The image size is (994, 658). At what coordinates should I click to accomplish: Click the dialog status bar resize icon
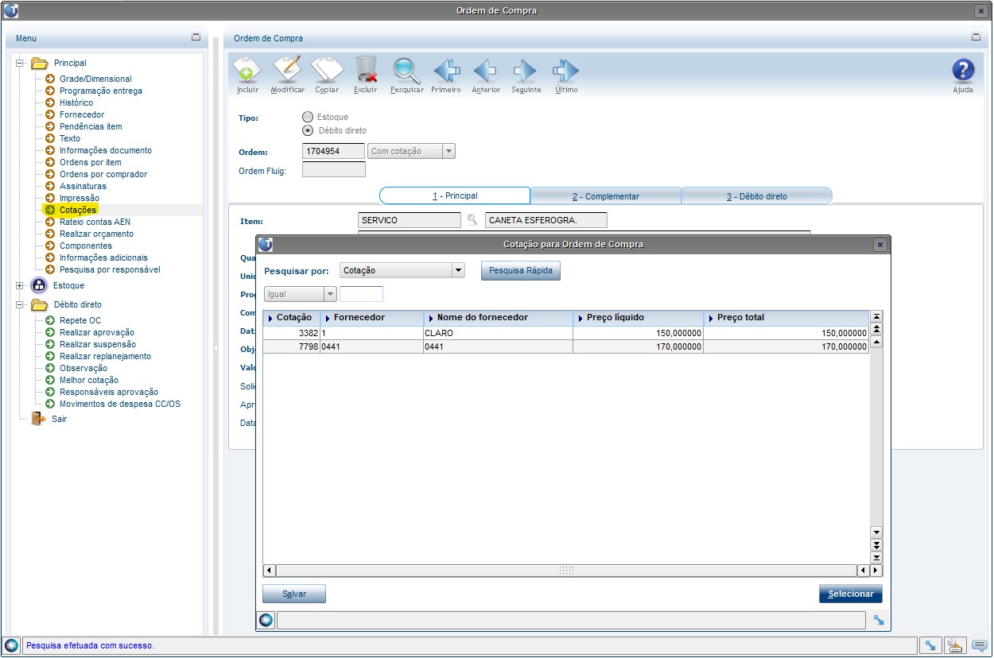click(x=878, y=620)
